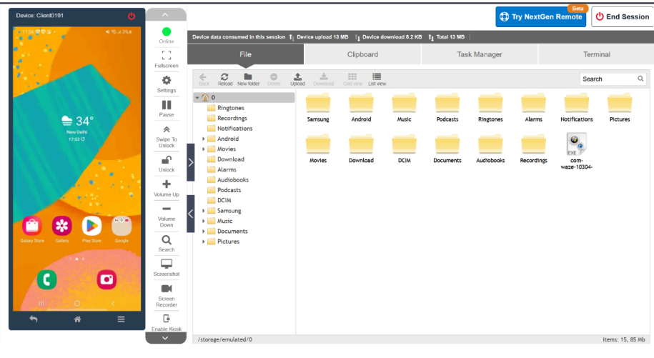Switch to List view
The image size is (654, 358).
coord(377,77)
